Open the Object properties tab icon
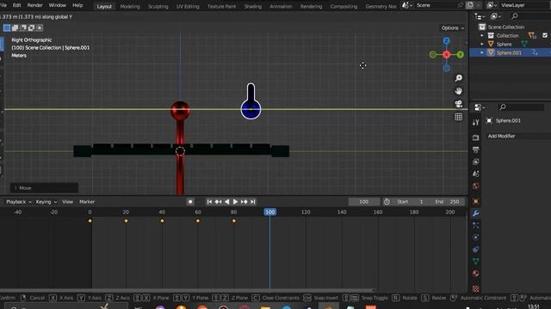Viewport: 551px width, 309px height. pyautogui.click(x=475, y=202)
